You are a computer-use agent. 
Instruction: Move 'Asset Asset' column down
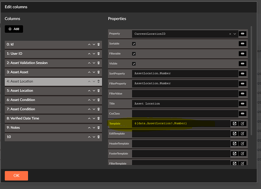point(94,72)
